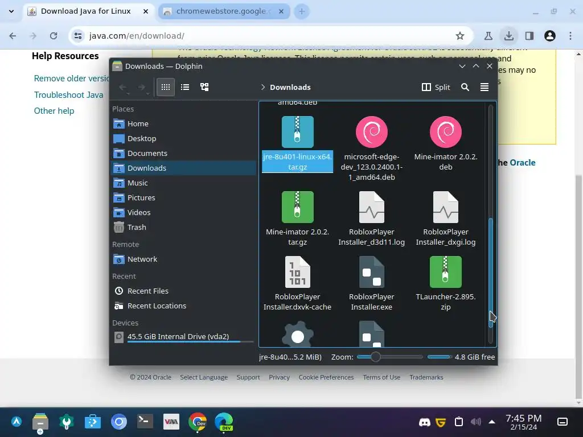Select Mine-imator 2.0.2.tar.gz archive icon

click(x=297, y=207)
